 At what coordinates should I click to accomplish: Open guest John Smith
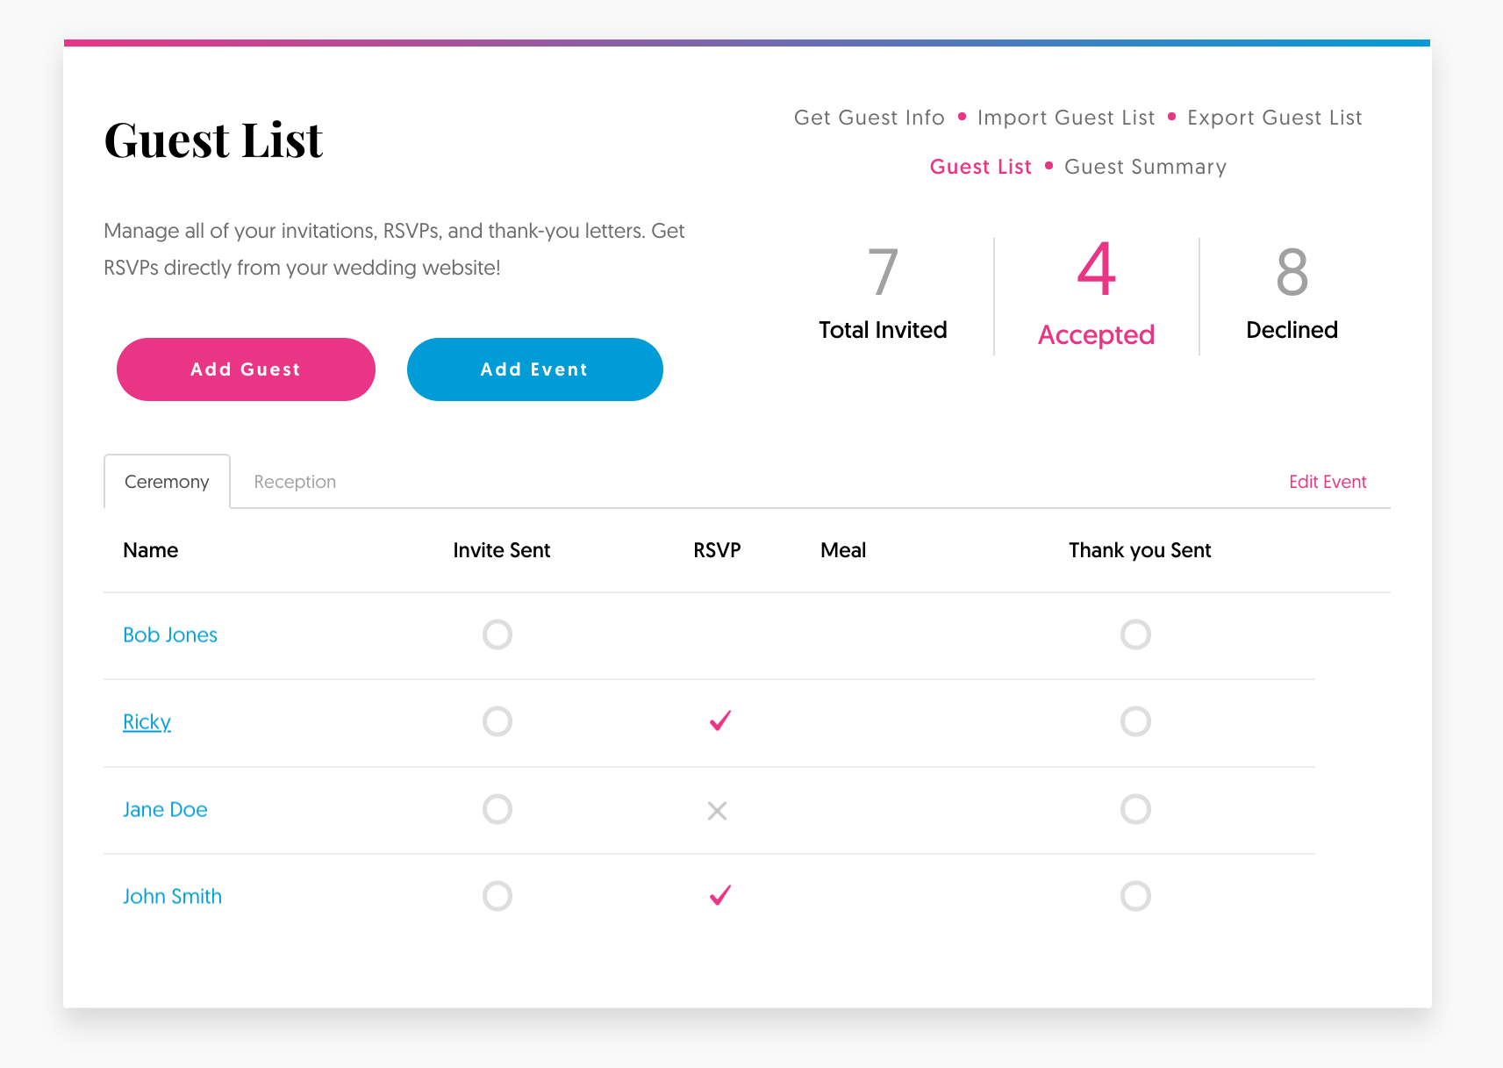click(x=172, y=896)
